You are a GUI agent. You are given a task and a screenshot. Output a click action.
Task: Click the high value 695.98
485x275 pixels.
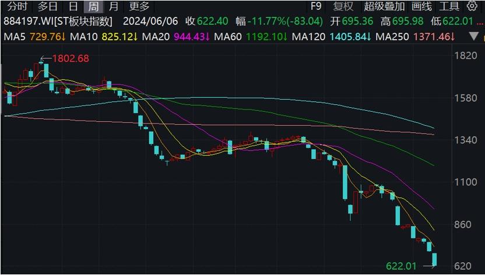pyautogui.click(x=407, y=22)
